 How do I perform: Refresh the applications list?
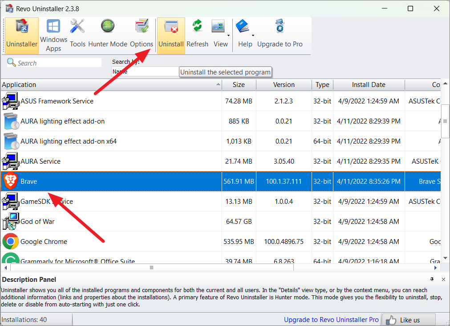coord(197,31)
